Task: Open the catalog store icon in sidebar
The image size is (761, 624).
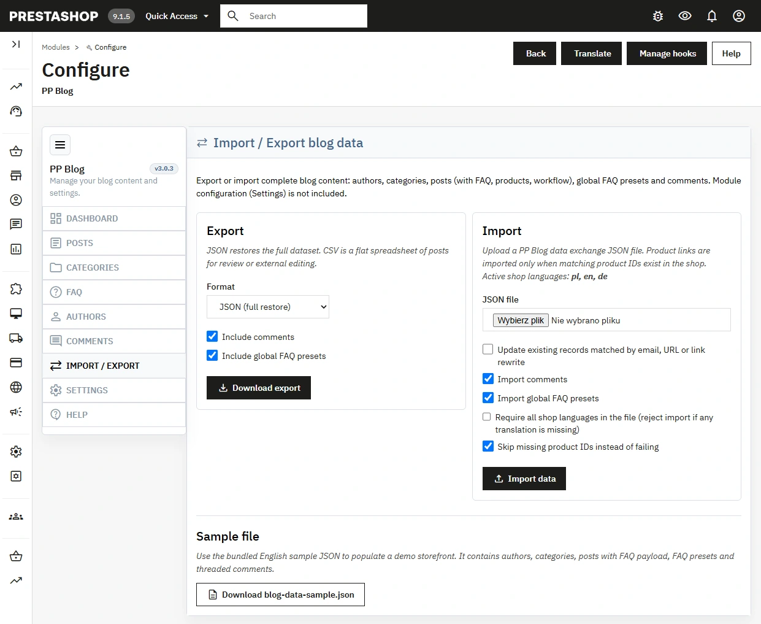Action: pyautogui.click(x=16, y=175)
